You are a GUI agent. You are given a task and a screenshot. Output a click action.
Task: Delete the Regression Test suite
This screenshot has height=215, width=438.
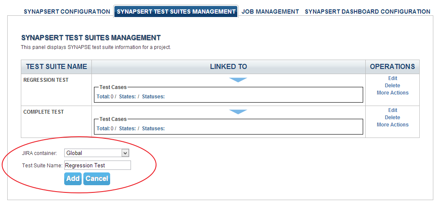(392, 86)
